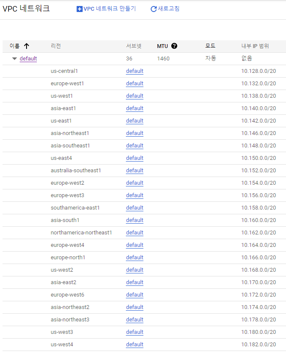Click the VPC 네트워크 만들기 button
Viewport: 286px width, 354px height.
click(107, 9)
